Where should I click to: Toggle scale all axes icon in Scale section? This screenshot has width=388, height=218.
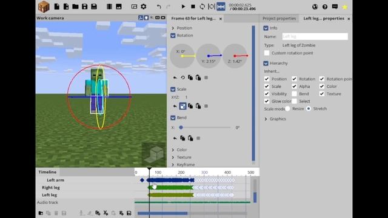pos(182,107)
